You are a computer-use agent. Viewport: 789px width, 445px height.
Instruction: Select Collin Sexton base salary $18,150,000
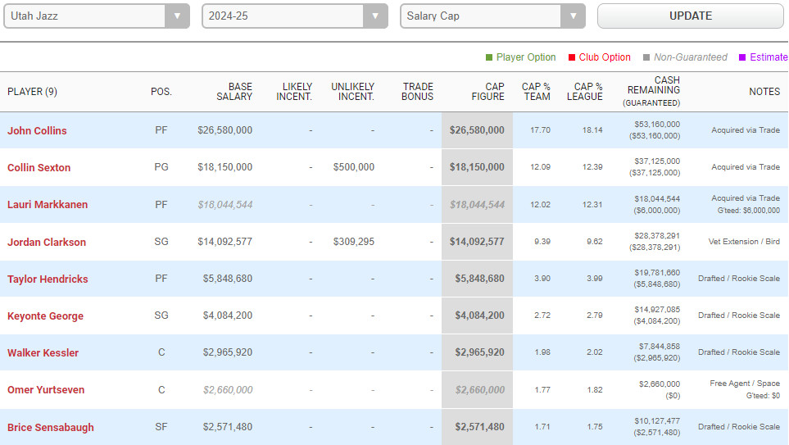click(x=225, y=167)
